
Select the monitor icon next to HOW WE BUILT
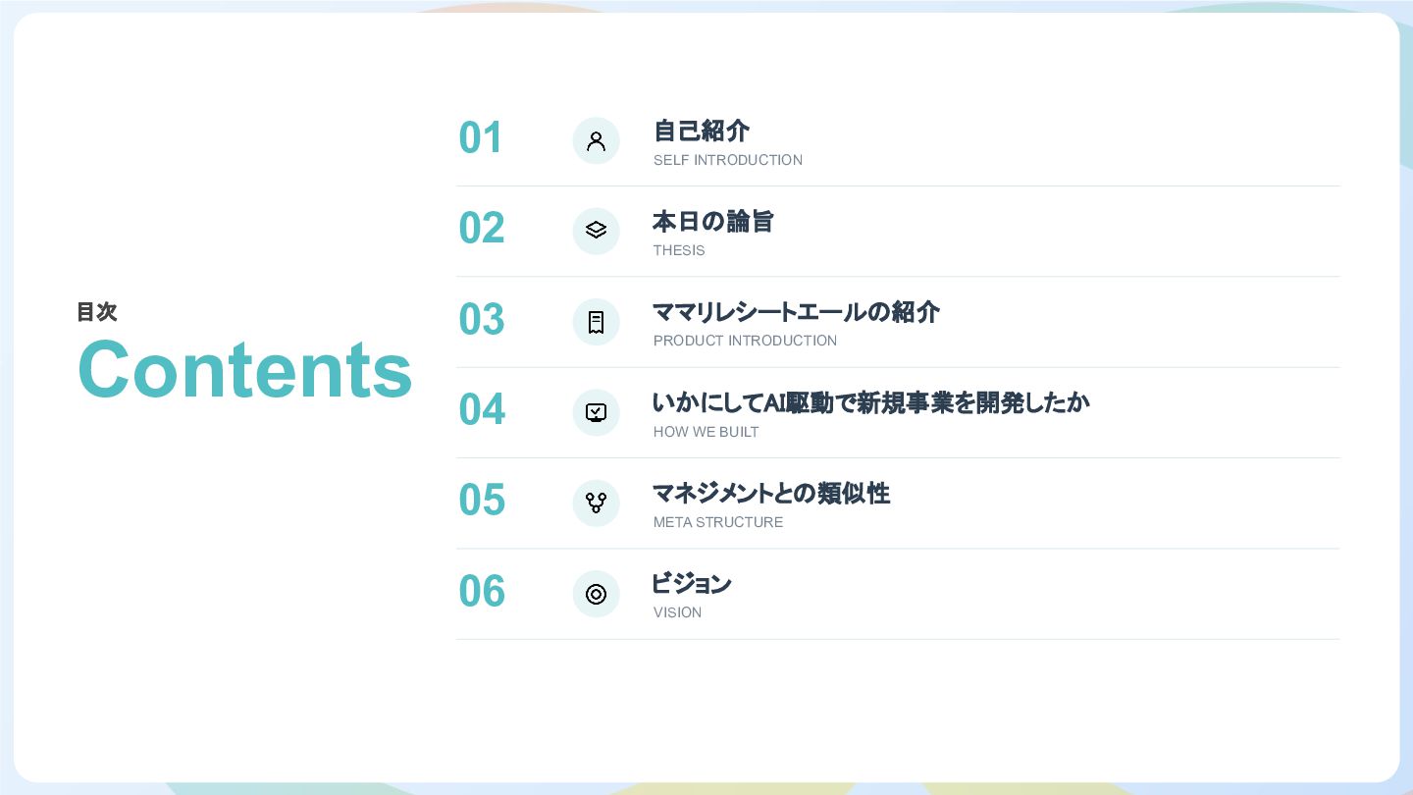[596, 412]
